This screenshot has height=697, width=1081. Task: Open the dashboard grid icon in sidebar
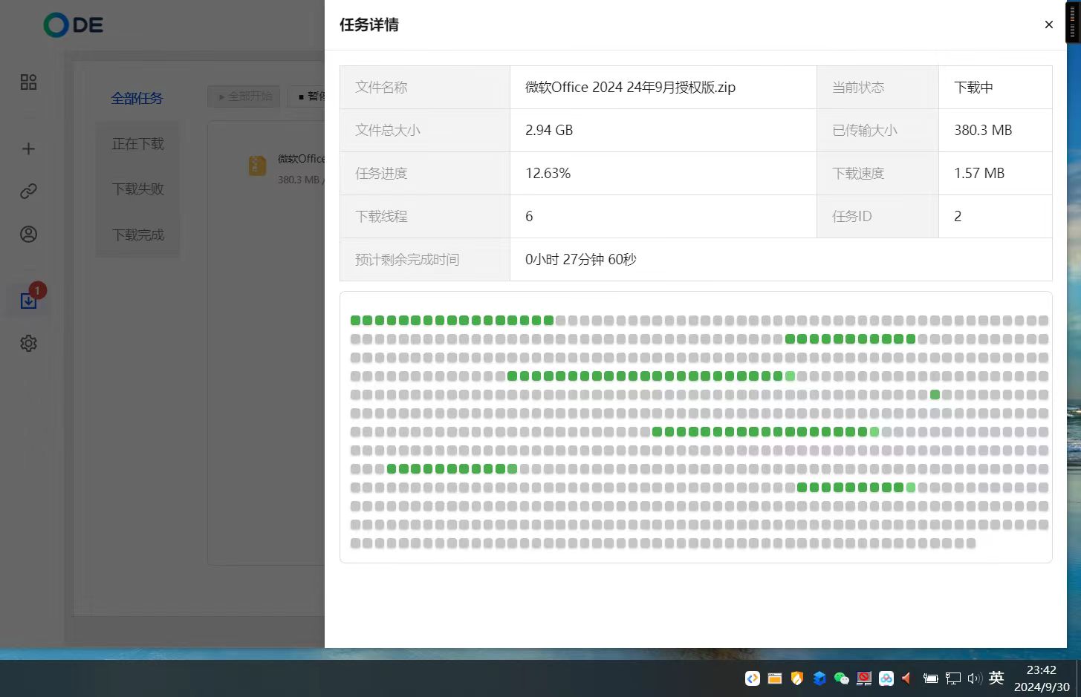28,82
